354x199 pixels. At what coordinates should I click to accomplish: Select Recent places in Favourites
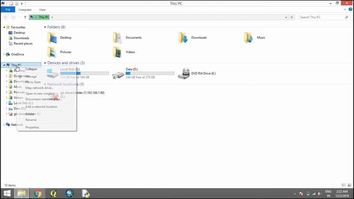tap(23, 44)
